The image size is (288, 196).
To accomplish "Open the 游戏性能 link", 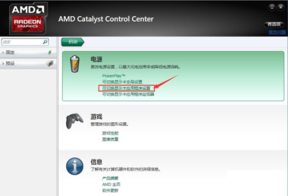I will pyautogui.click(x=111, y=133).
